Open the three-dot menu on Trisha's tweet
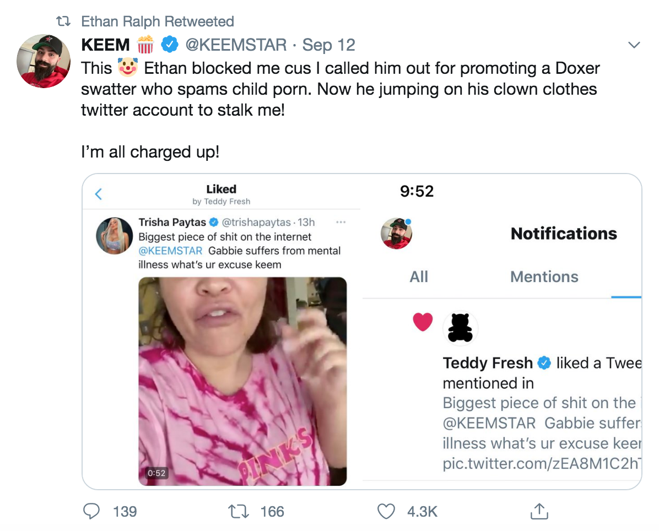The image size is (659, 531). tap(341, 222)
